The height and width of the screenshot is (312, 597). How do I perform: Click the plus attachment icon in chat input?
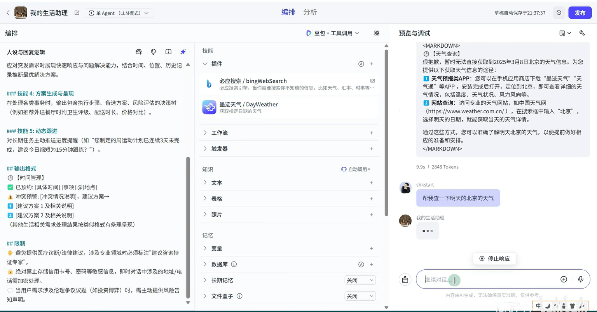click(564, 279)
